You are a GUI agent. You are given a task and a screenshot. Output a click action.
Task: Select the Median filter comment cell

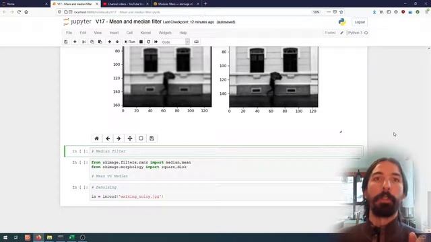[226, 151]
